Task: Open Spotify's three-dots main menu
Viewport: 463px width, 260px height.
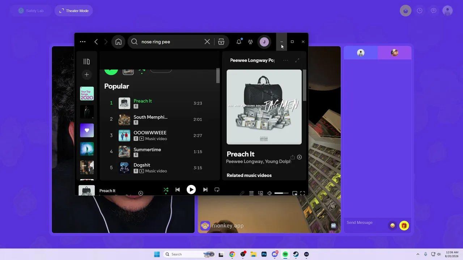Action: tap(83, 42)
